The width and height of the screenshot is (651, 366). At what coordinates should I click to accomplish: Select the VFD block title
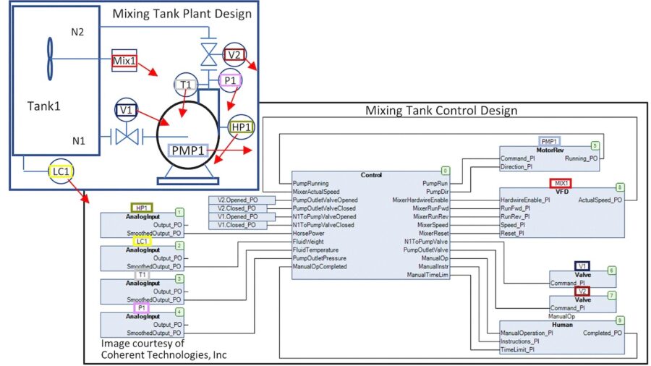point(562,192)
